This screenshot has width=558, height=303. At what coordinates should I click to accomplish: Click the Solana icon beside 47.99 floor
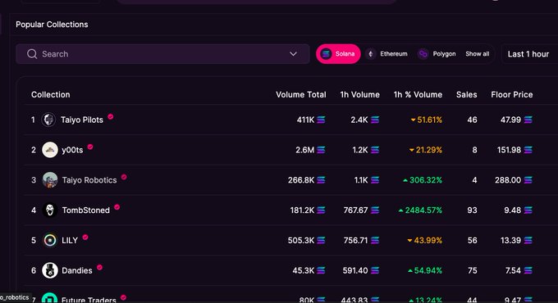point(528,120)
